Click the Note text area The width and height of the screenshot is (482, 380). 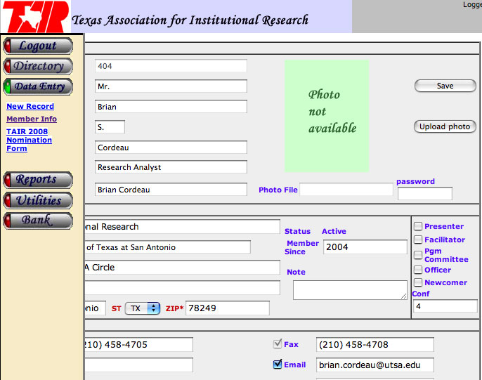coord(350,290)
